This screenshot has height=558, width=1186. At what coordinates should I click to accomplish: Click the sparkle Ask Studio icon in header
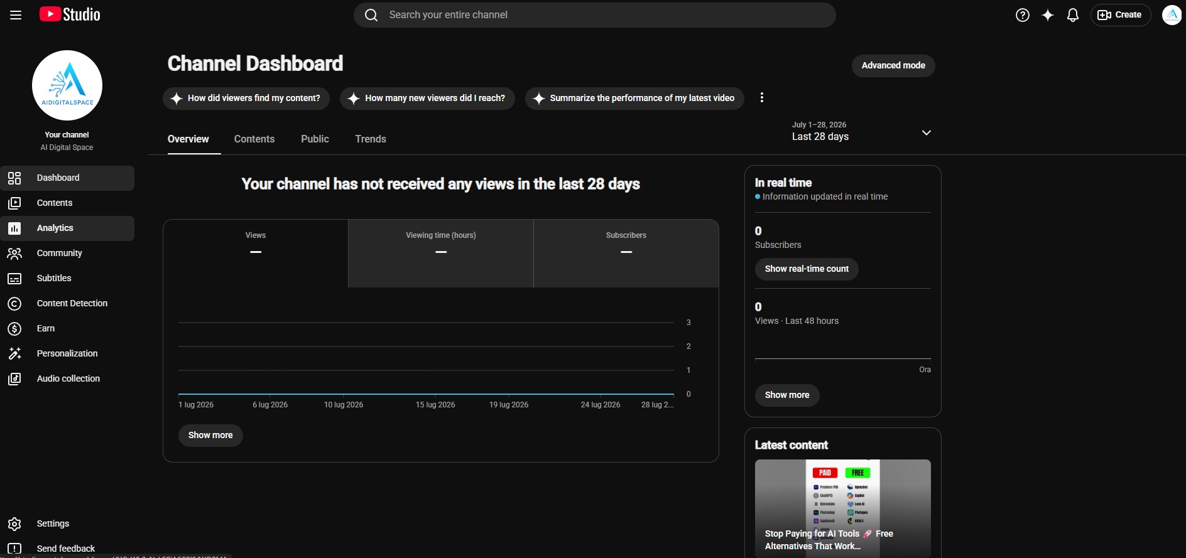pos(1048,15)
